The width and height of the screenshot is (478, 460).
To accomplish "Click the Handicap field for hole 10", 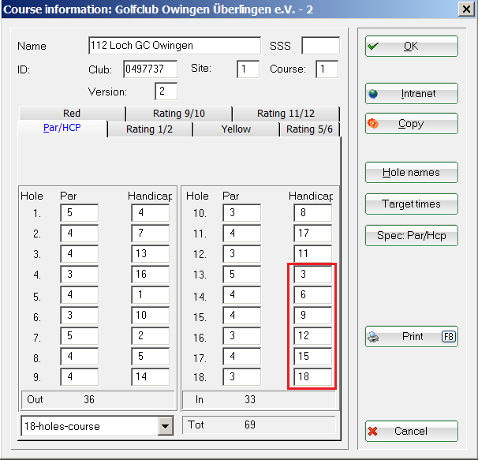I will click(313, 212).
